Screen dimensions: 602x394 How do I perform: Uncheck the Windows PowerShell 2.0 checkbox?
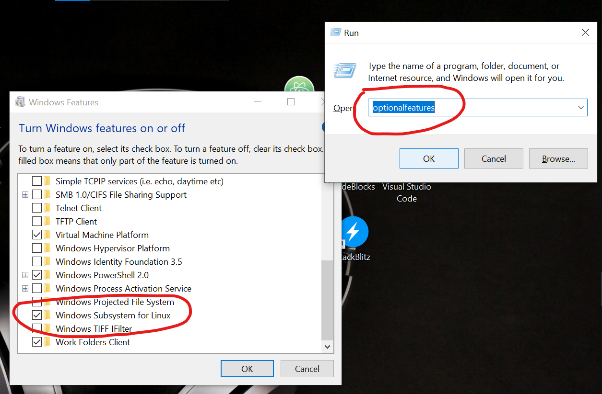coord(37,275)
